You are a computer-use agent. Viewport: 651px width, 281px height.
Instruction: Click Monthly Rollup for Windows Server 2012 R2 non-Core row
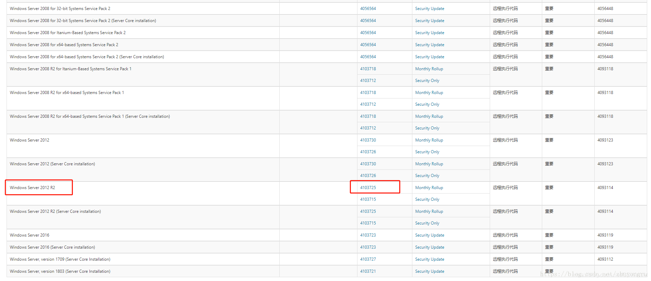pos(429,188)
